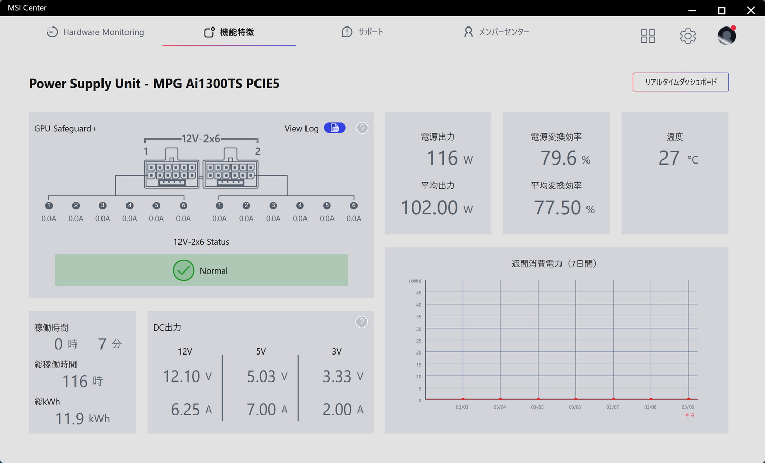
Task: Click the Power Supply Unit page title
Action: coord(155,84)
